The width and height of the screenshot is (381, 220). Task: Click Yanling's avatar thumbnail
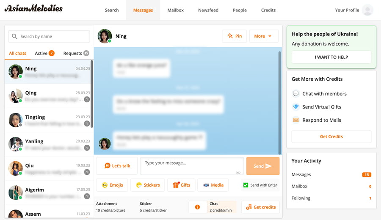click(16, 144)
